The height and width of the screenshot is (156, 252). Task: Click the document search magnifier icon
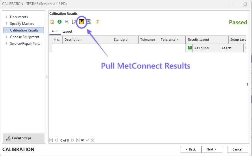click(x=89, y=22)
